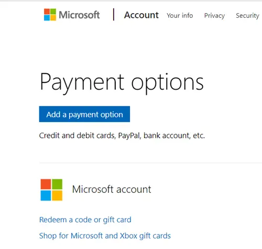This screenshot has height=249, width=262.
Task: Click the Microsoft wordmark in header
Action: pyautogui.click(x=79, y=15)
